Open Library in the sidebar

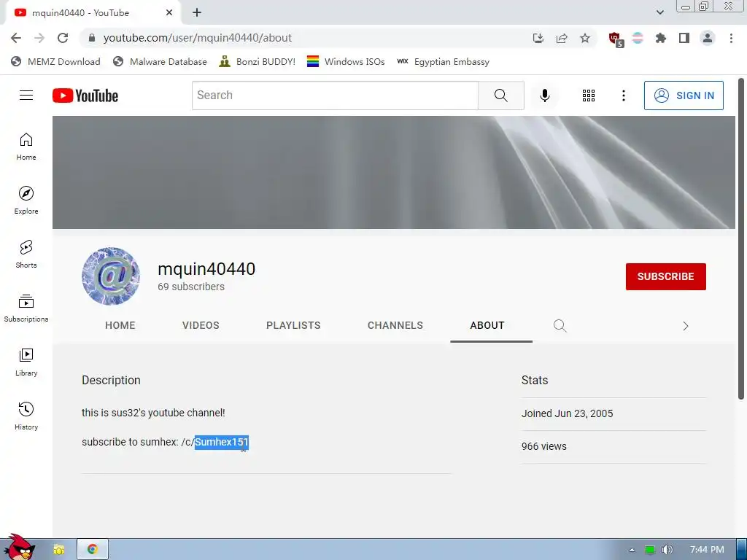point(26,362)
